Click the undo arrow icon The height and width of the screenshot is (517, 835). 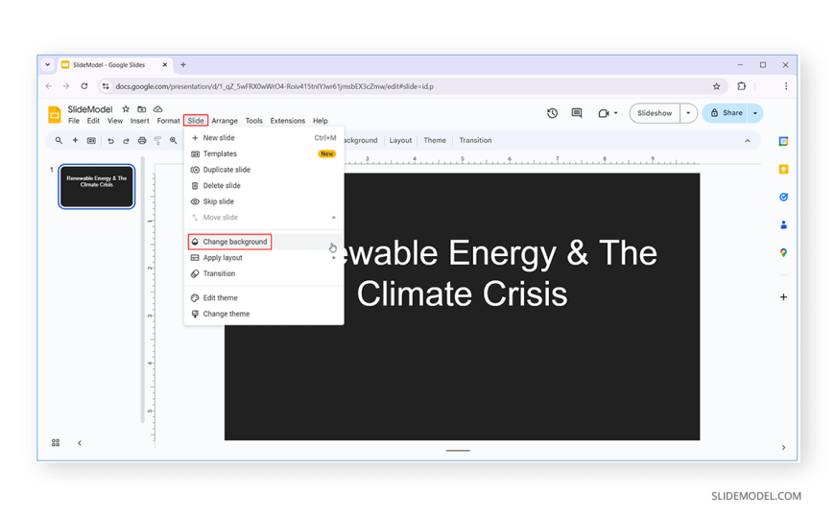(110, 141)
